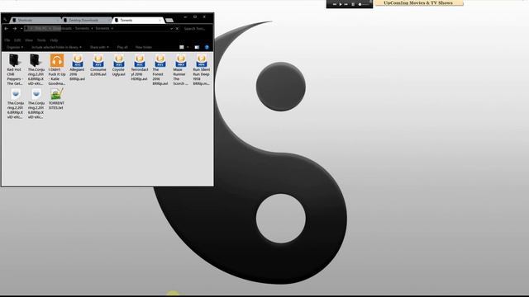Open the View menu
Screen dimensions: 529x297
(x=29, y=40)
